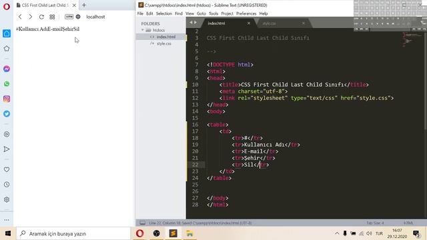Open the heart pinboards sidebar icon
The width and height of the screenshot is (427, 240).
pos(7,169)
